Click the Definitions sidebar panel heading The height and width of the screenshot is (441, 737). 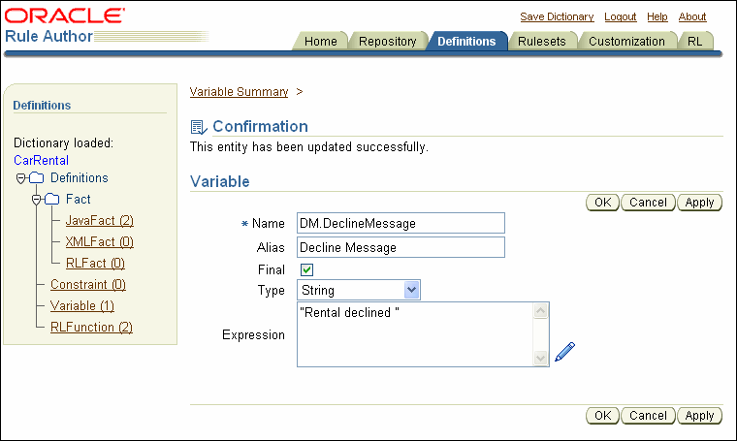(42, 106)
